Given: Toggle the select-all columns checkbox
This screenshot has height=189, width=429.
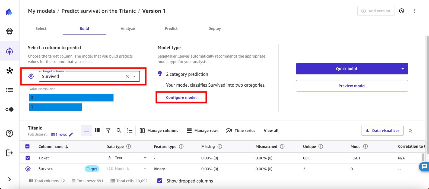Looking at the screenshot, I should pyautogui.click(x=27, y=146).
